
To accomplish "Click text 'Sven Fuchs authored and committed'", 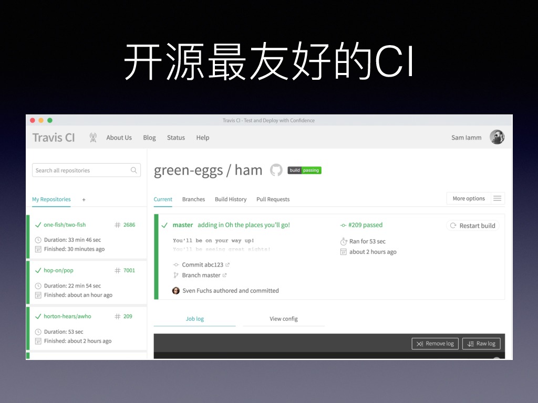I will tap(231, 291).
